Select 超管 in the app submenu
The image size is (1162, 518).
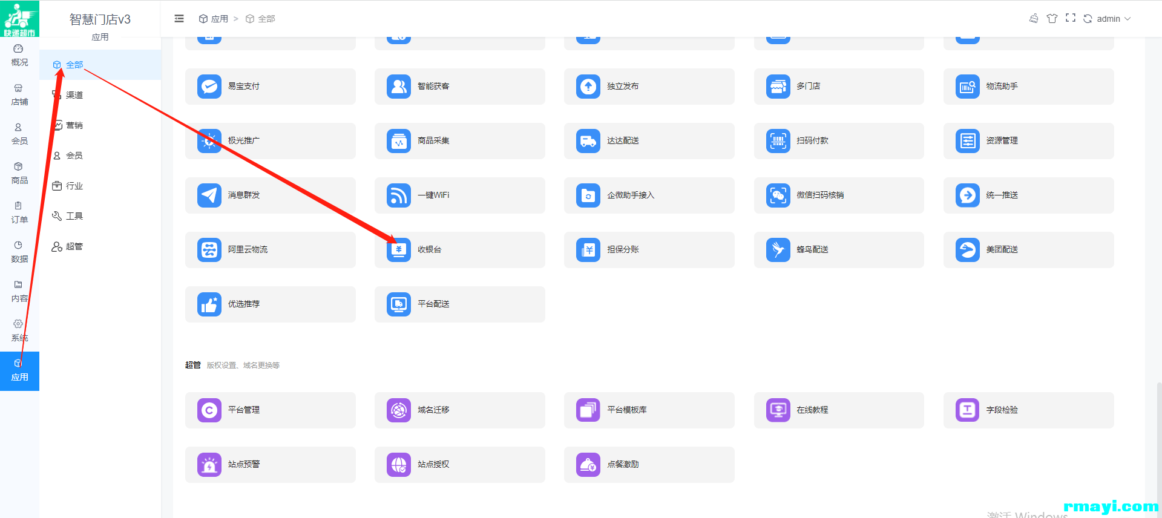tap(100, 246)
